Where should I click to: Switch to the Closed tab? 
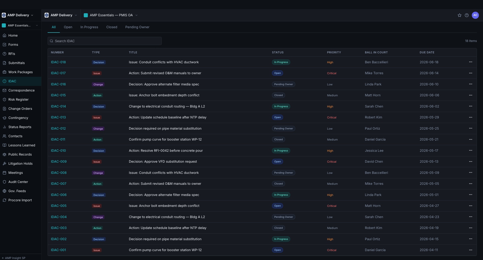coord(112,27)
